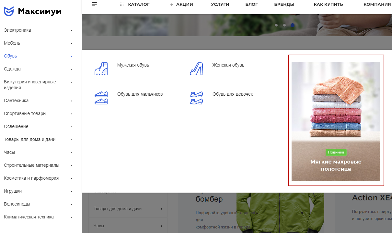Select Строительные материалы in the sidebar

[x=31, y=165]
